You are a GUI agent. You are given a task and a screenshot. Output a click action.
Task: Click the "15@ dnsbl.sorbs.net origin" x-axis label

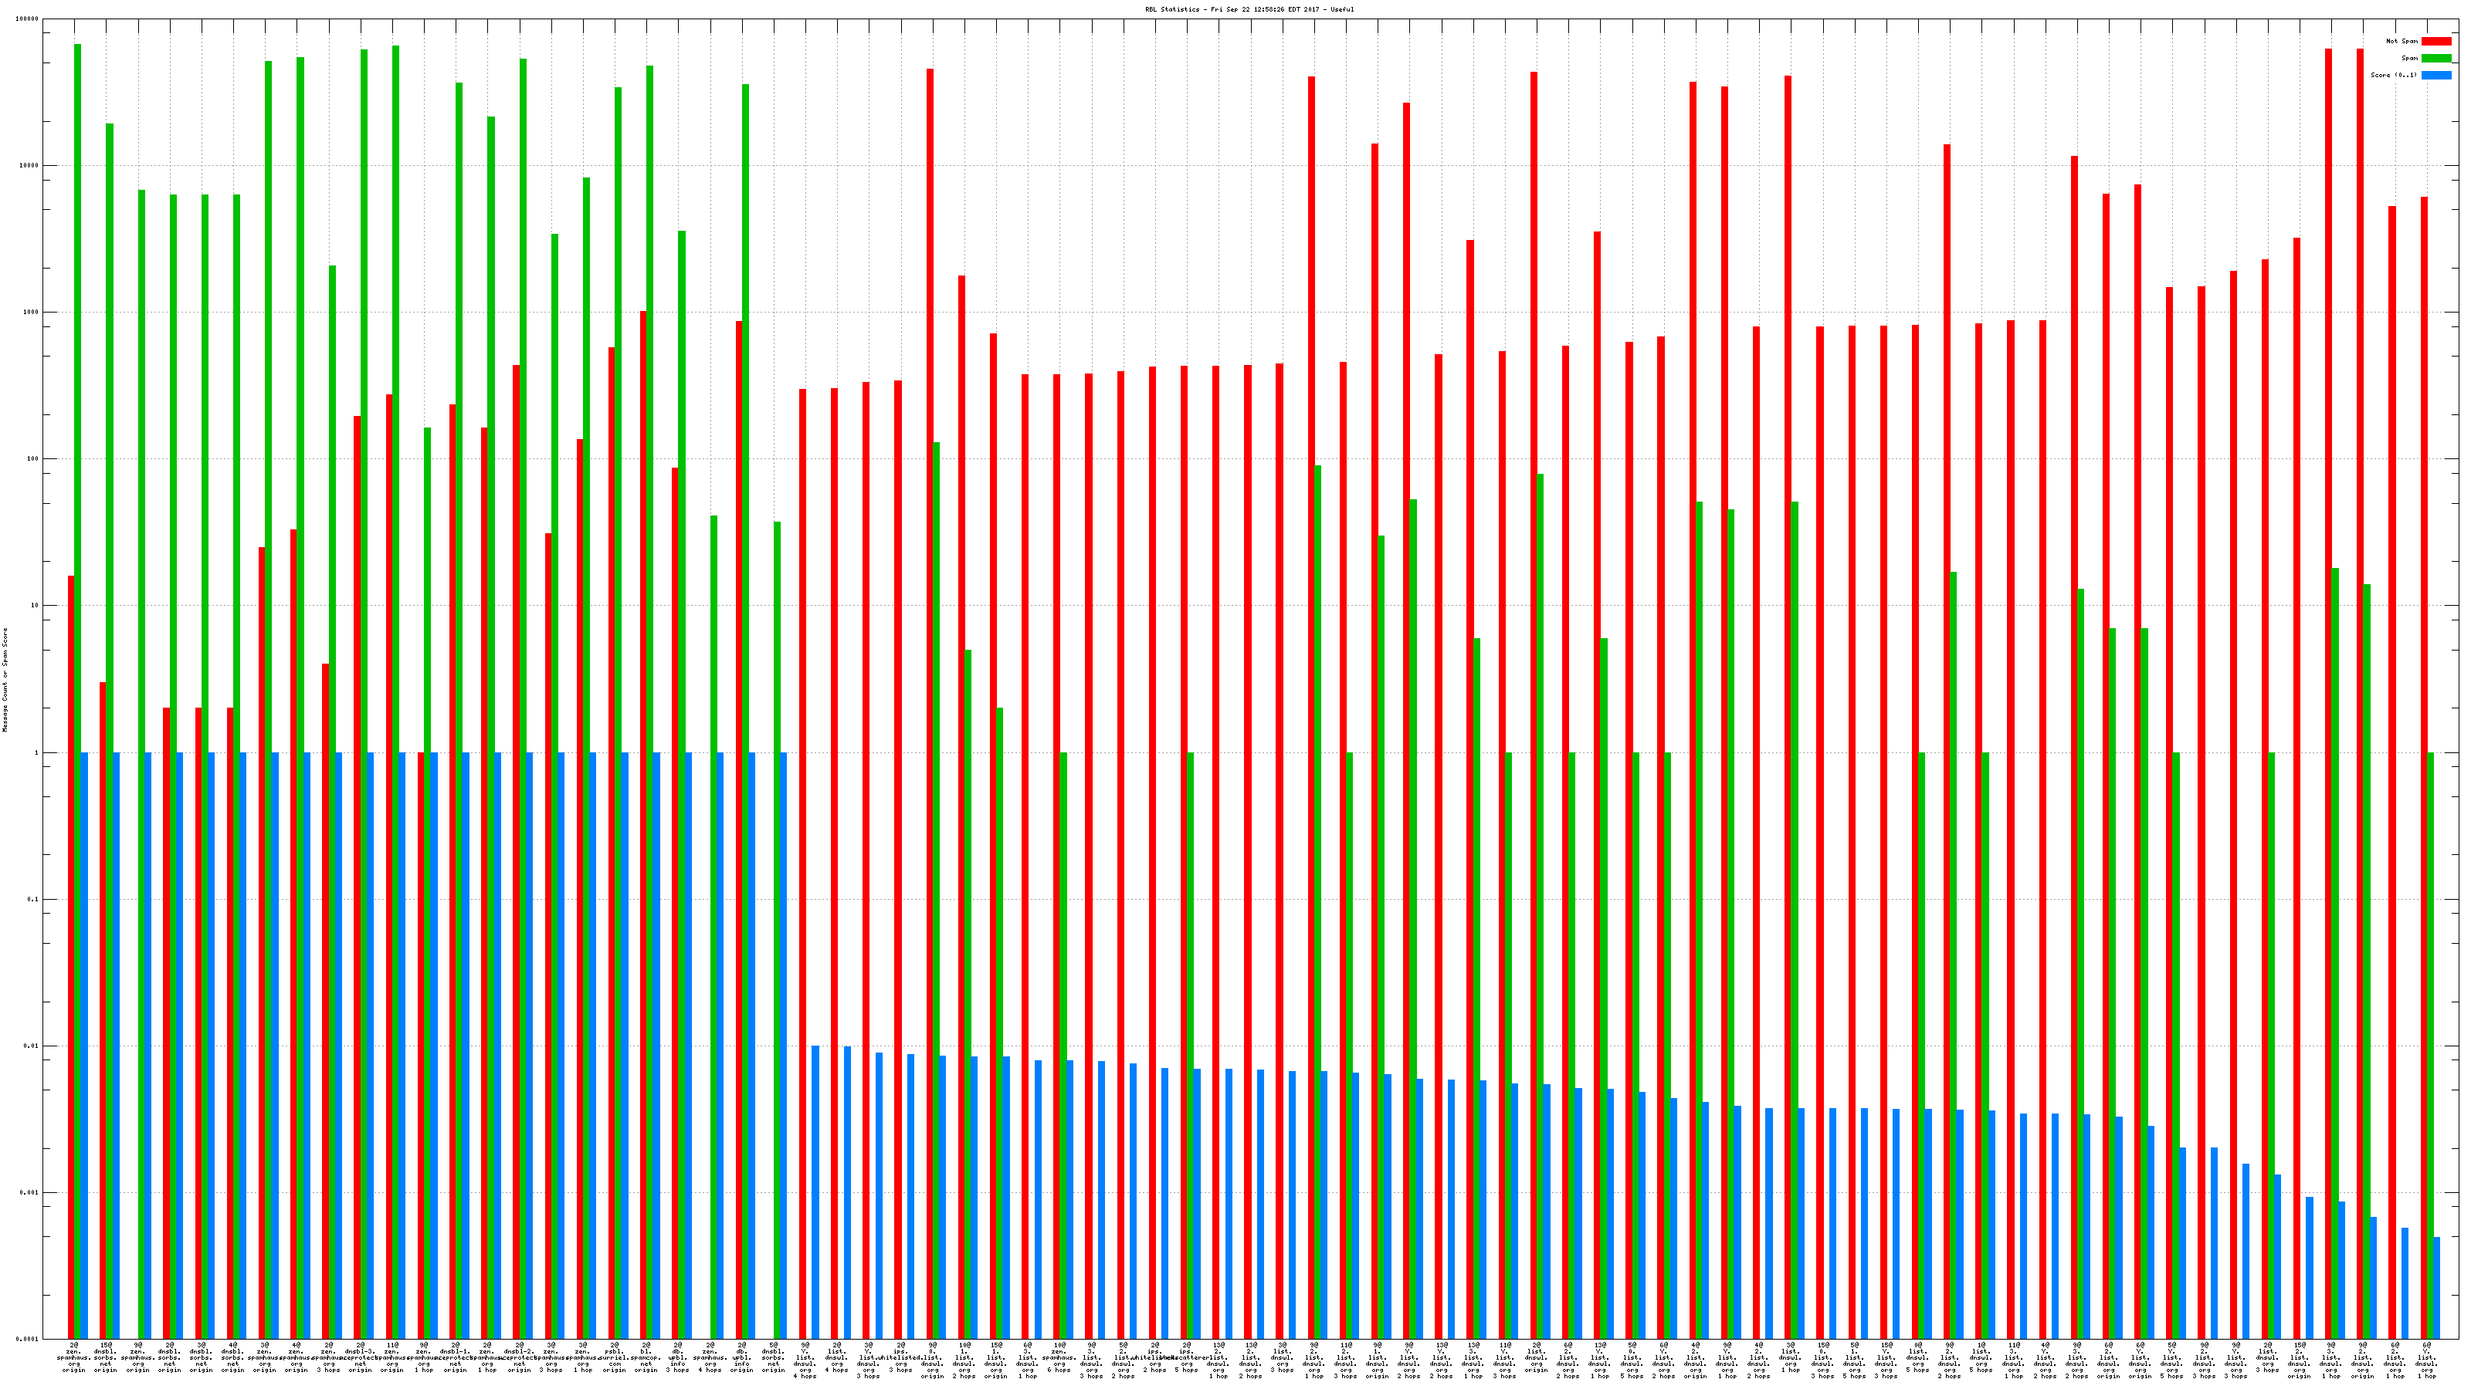[x=106, y=1357]
